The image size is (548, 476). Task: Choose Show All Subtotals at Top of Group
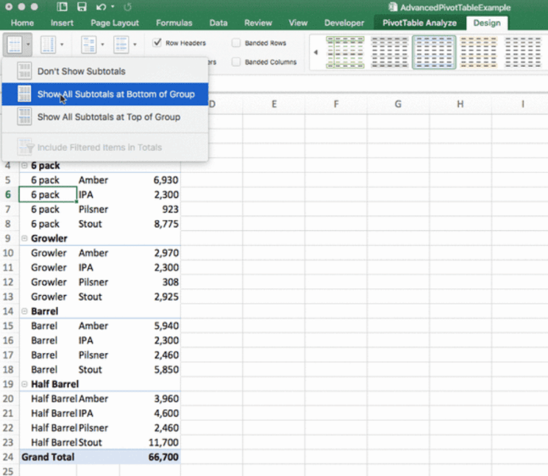click(108, 117)
